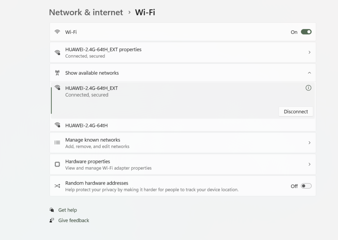
Task: Open info for connected HUAWEI-2.4G-64tH_EXT network
Action: 308,88
